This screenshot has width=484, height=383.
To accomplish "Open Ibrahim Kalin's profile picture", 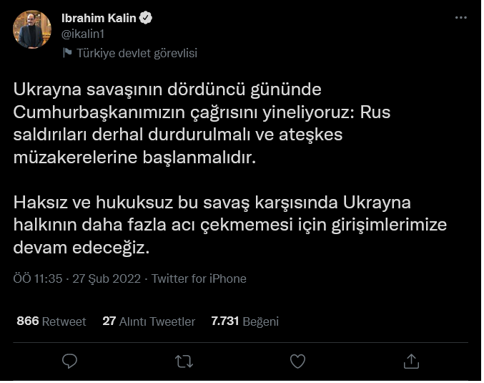I will [32, 29].
